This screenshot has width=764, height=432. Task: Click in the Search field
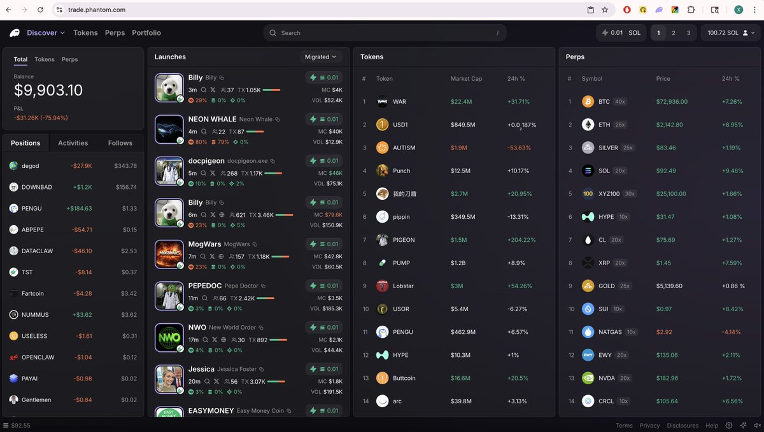[385, 33]
